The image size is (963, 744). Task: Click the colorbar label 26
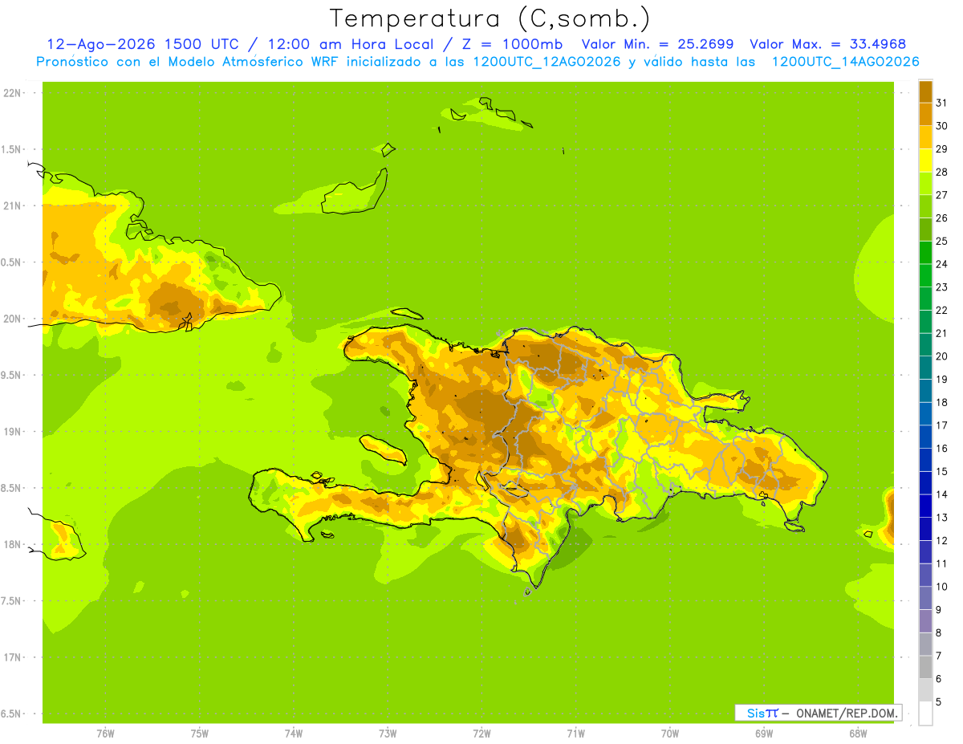[941, 218]
